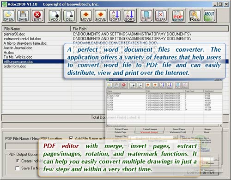Viewport: 231px width, 180px height.
Task: Open the green ABOUT icon
Action: tap(209, 16)
